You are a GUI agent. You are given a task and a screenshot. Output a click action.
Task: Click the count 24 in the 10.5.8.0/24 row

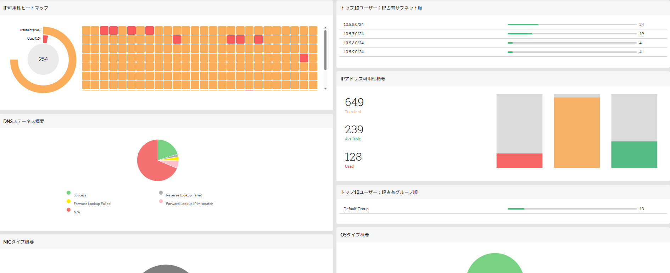[x=642, y=24]
